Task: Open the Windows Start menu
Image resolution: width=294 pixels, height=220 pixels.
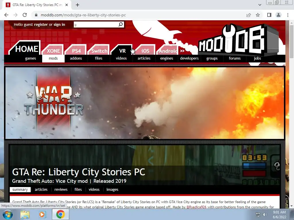Action: coord(8,214)
